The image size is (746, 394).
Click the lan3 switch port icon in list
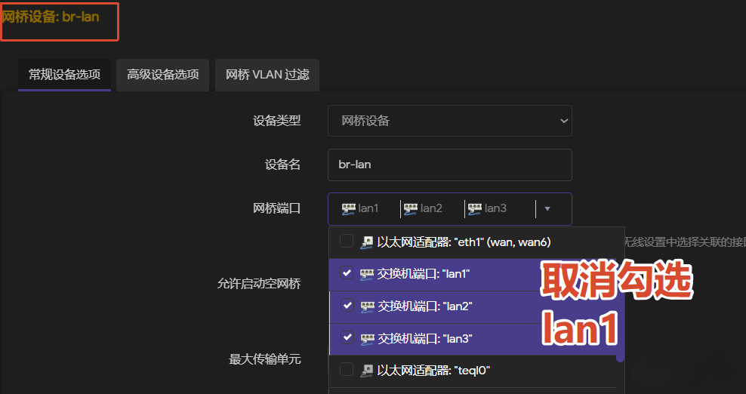click(x=367, y=340)
